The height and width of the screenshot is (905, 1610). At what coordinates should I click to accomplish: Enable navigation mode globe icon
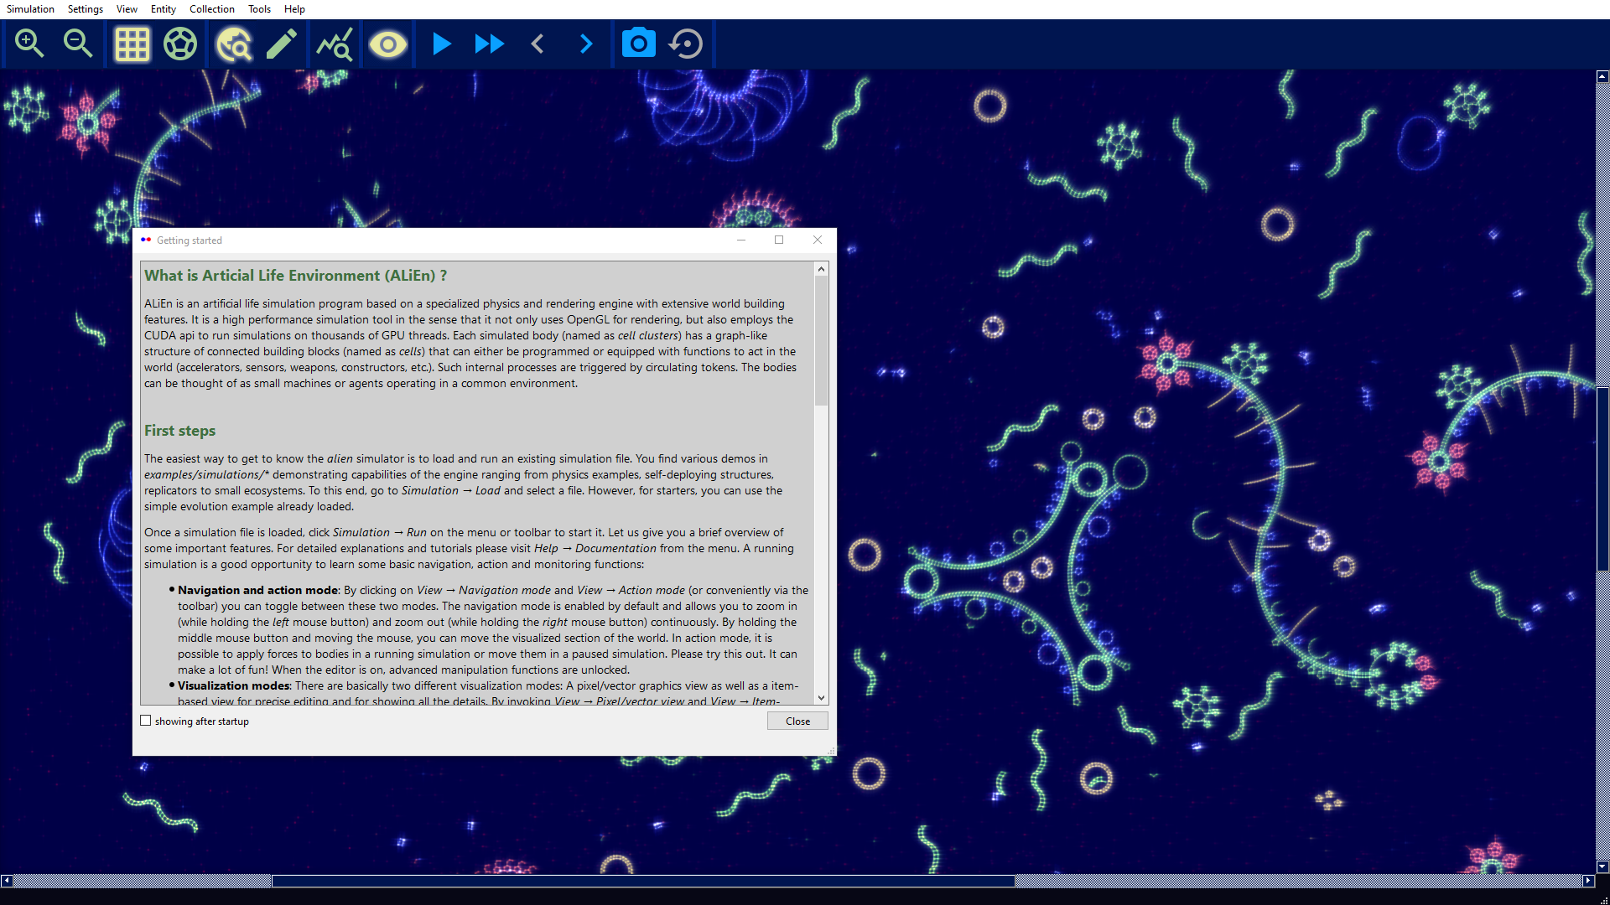click(x=234, y=44)
